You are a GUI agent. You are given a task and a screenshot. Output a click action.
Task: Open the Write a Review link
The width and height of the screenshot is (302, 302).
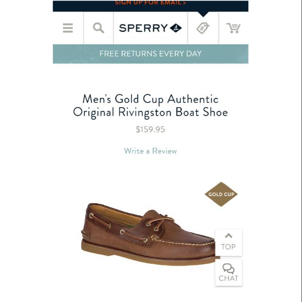pos(151,151)
